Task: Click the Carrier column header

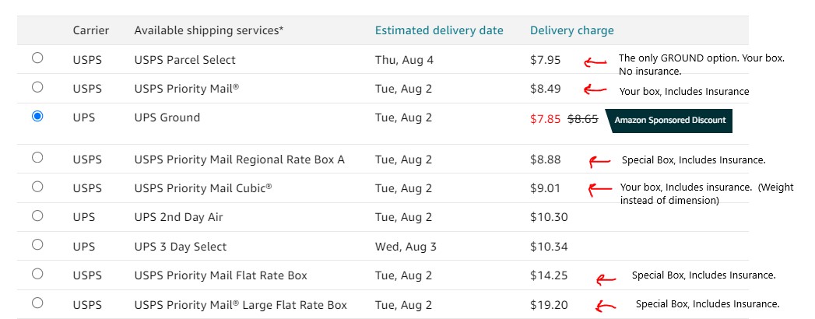Action: tap(91, 30)
